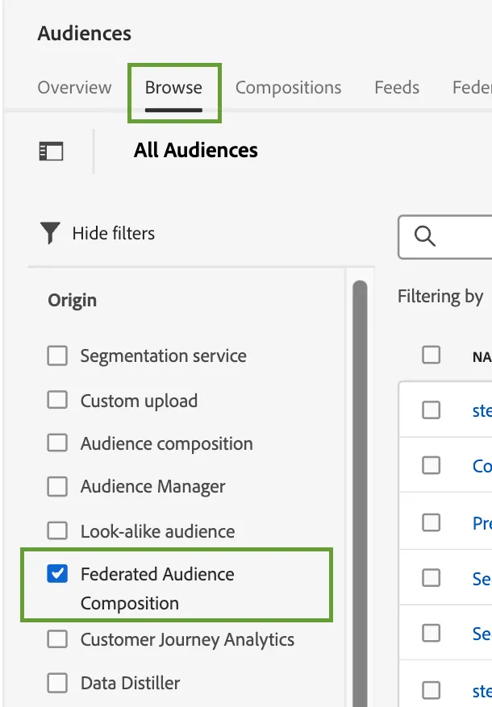Viewport: 492px width, 707px height.
Task: Select all rows via header checkbox
Action: [432, 355]
